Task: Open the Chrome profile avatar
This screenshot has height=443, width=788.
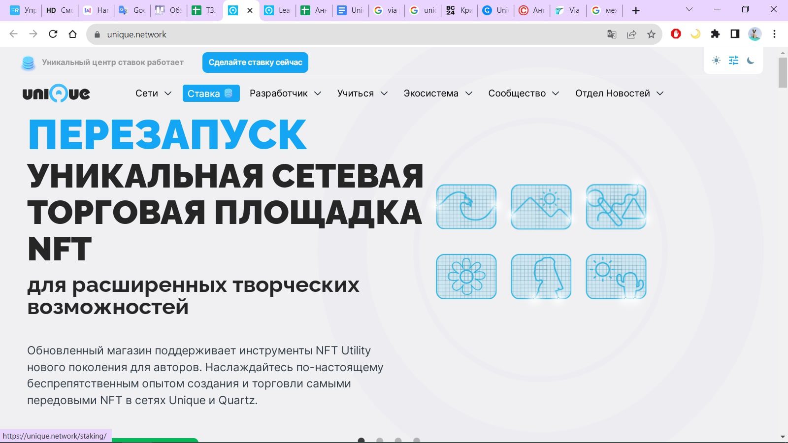Action: 755,34
